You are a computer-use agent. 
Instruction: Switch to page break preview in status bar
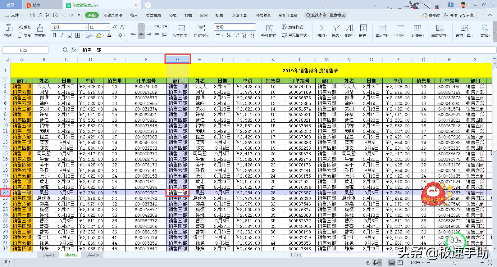click(400, 263)
